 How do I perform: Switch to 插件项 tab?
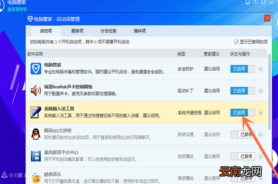click(140, 31)
